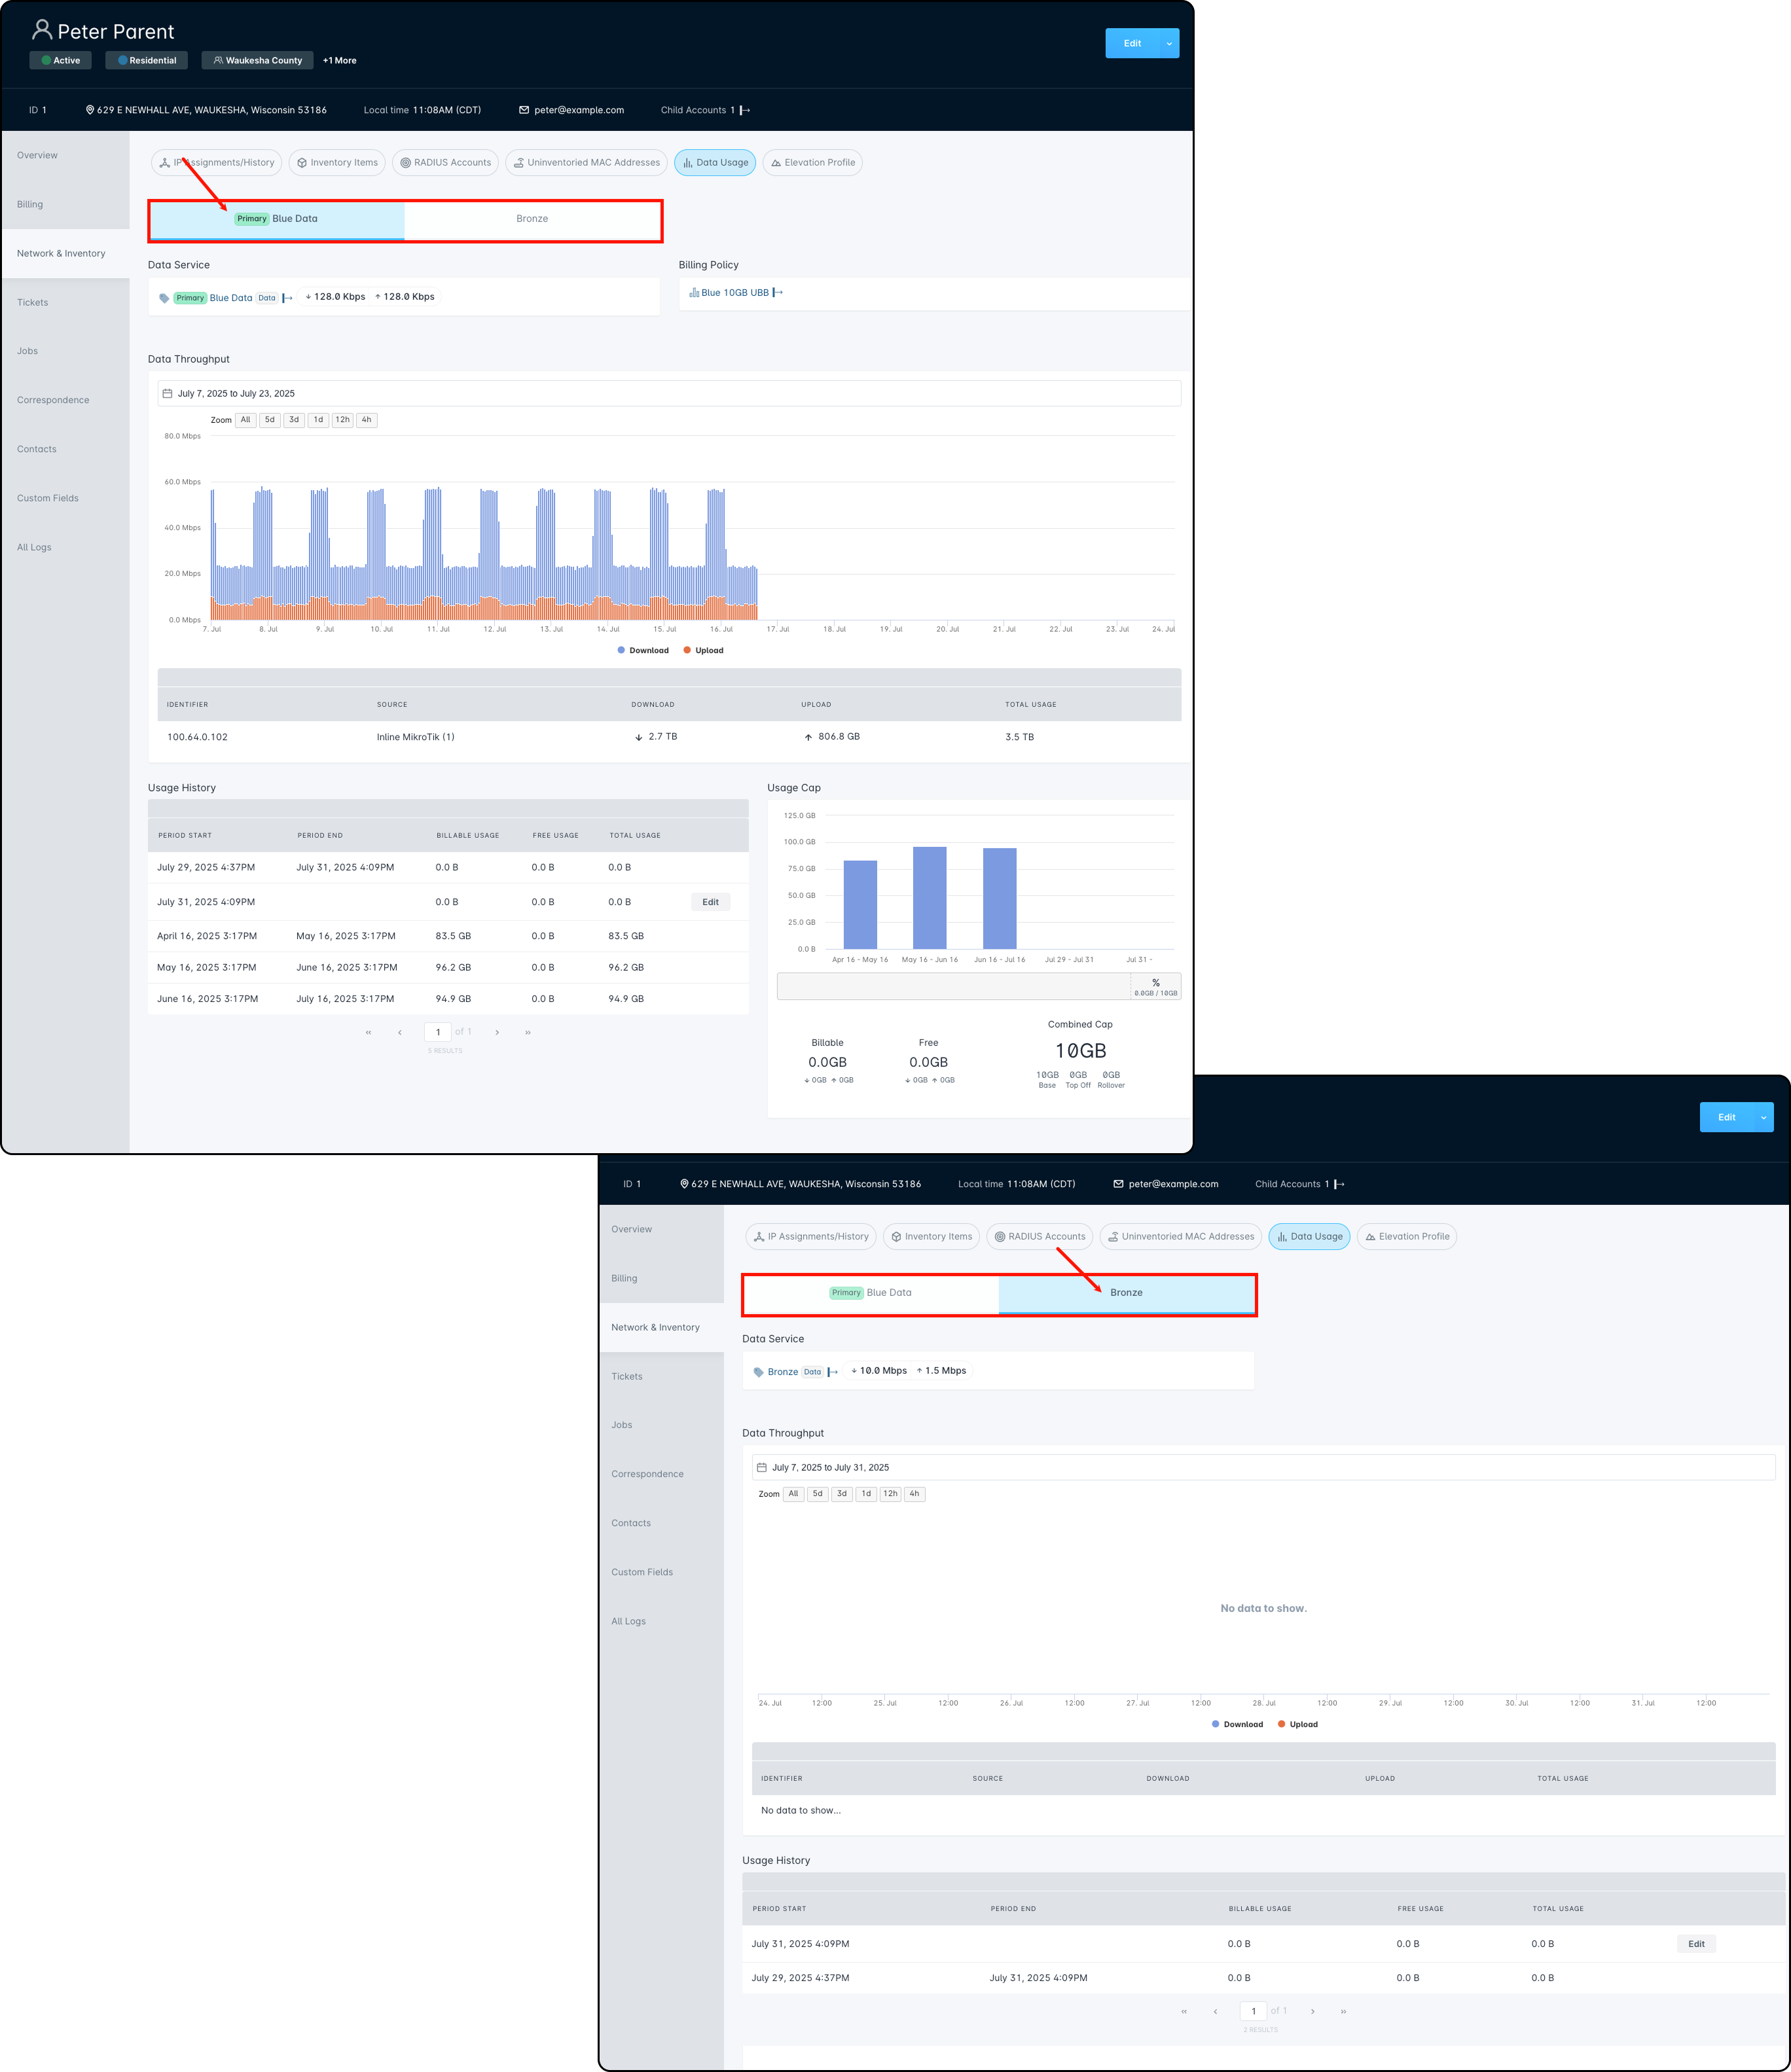The image size is (1791, 2072).
Task: Open Tickets in top window sidebar
Action: point(32,302)
